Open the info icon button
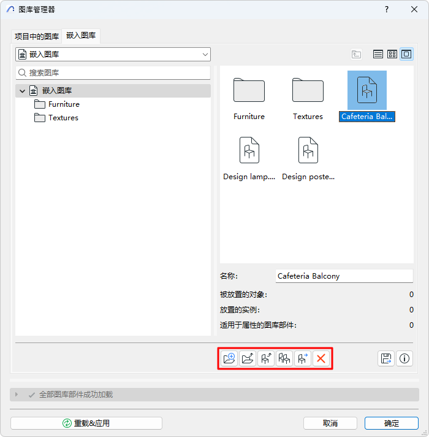The width and height of the screenshot is (429, 437). point(404,358)
